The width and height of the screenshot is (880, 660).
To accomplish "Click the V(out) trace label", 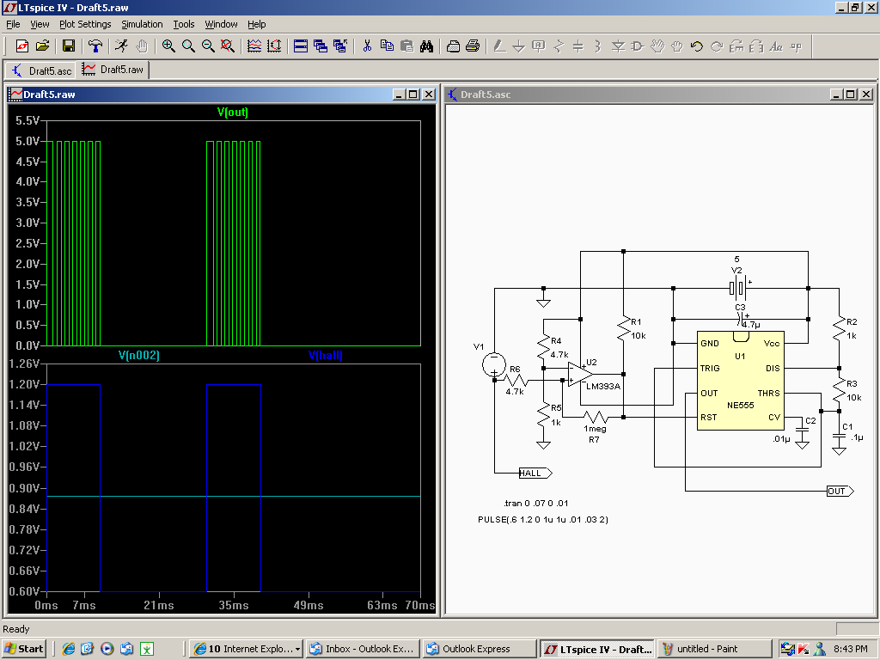I will point(232,112).
